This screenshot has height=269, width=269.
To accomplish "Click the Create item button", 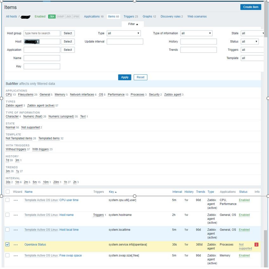I will (251, 7).
